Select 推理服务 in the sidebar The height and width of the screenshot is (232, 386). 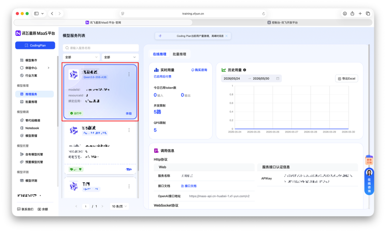click(34, 94)
